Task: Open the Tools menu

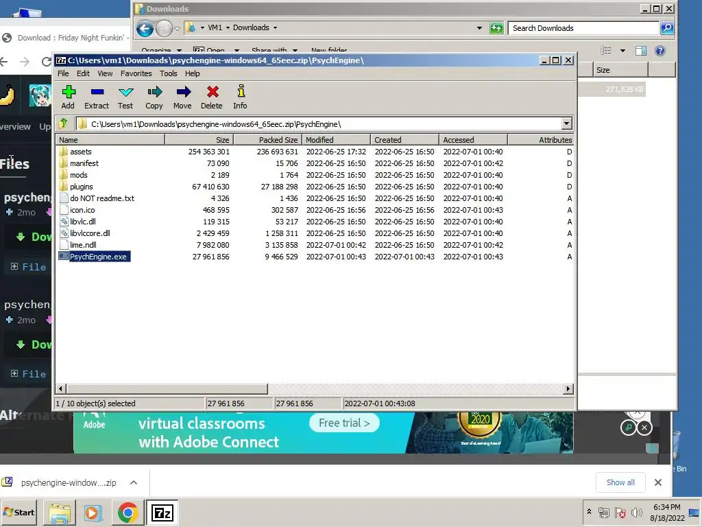Action: [x=169, y=73]
